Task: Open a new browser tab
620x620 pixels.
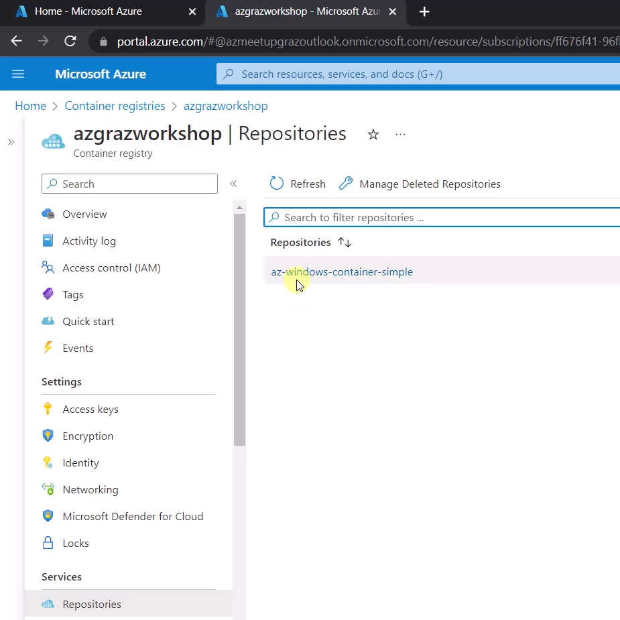Action: tap(424, 12)
